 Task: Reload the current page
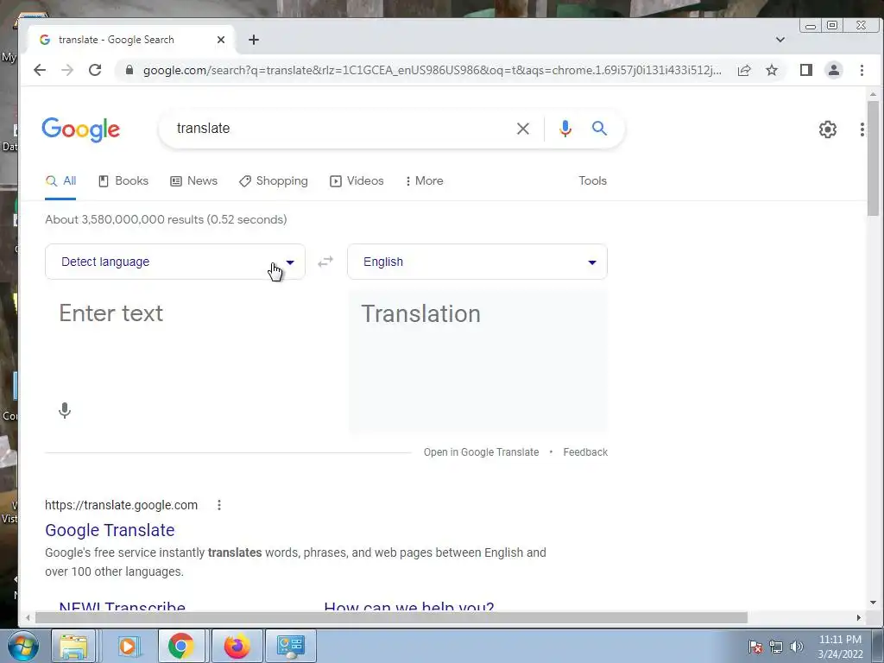coord(95,70)
